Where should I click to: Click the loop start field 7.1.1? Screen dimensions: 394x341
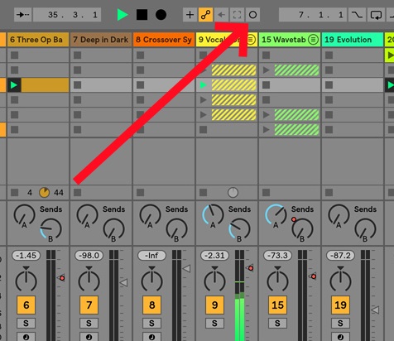pos(313,15)
